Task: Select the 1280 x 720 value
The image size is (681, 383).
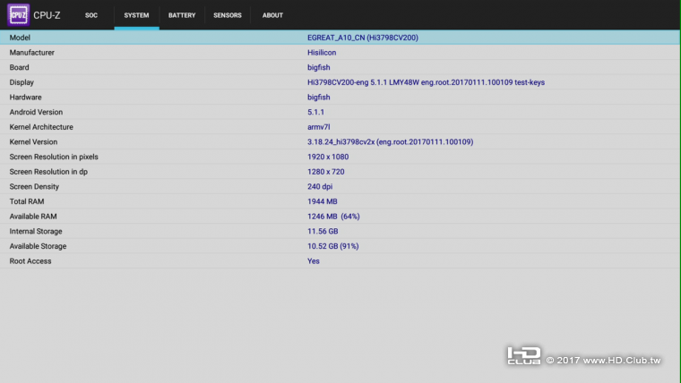Action: pos(326,172)
